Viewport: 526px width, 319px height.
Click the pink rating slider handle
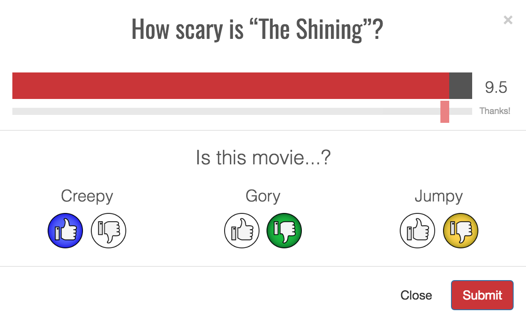[x=445, y=112]
